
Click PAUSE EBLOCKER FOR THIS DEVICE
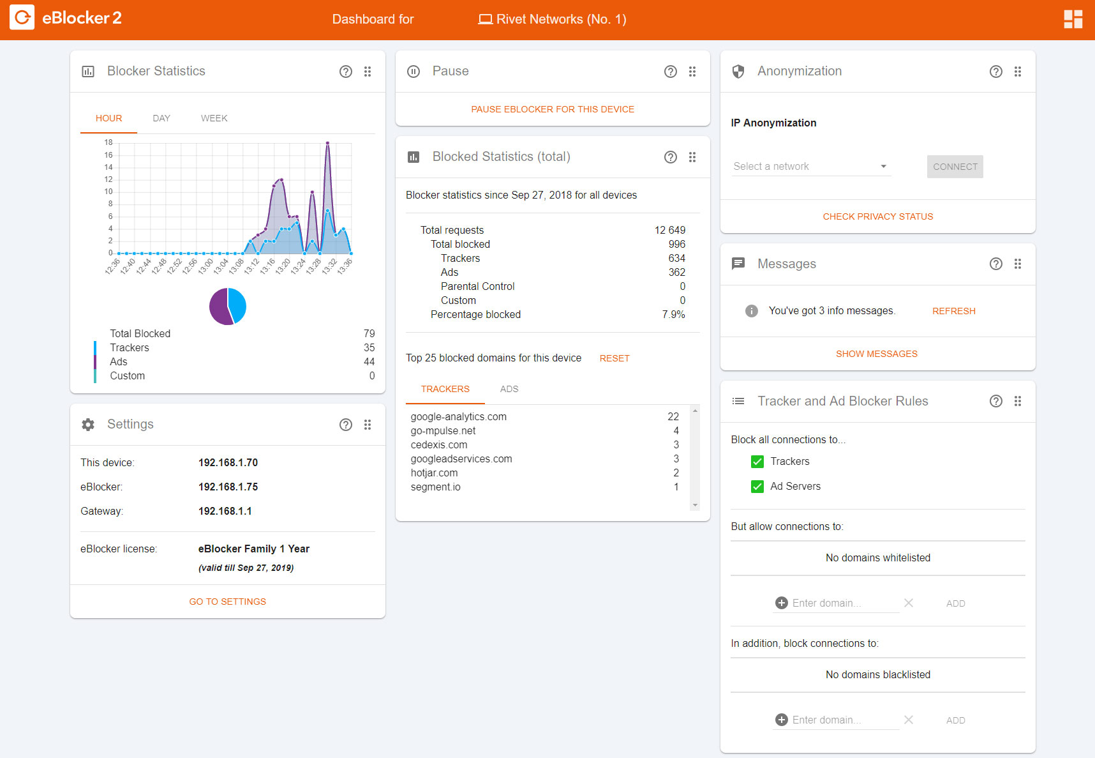point(553,109)
